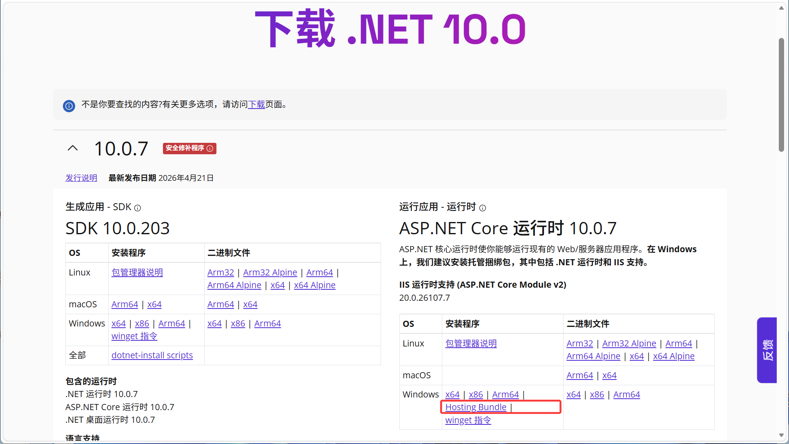
Task: Download ASP.NET runtime Linux Arm32 binary
Action: point(579,343)
